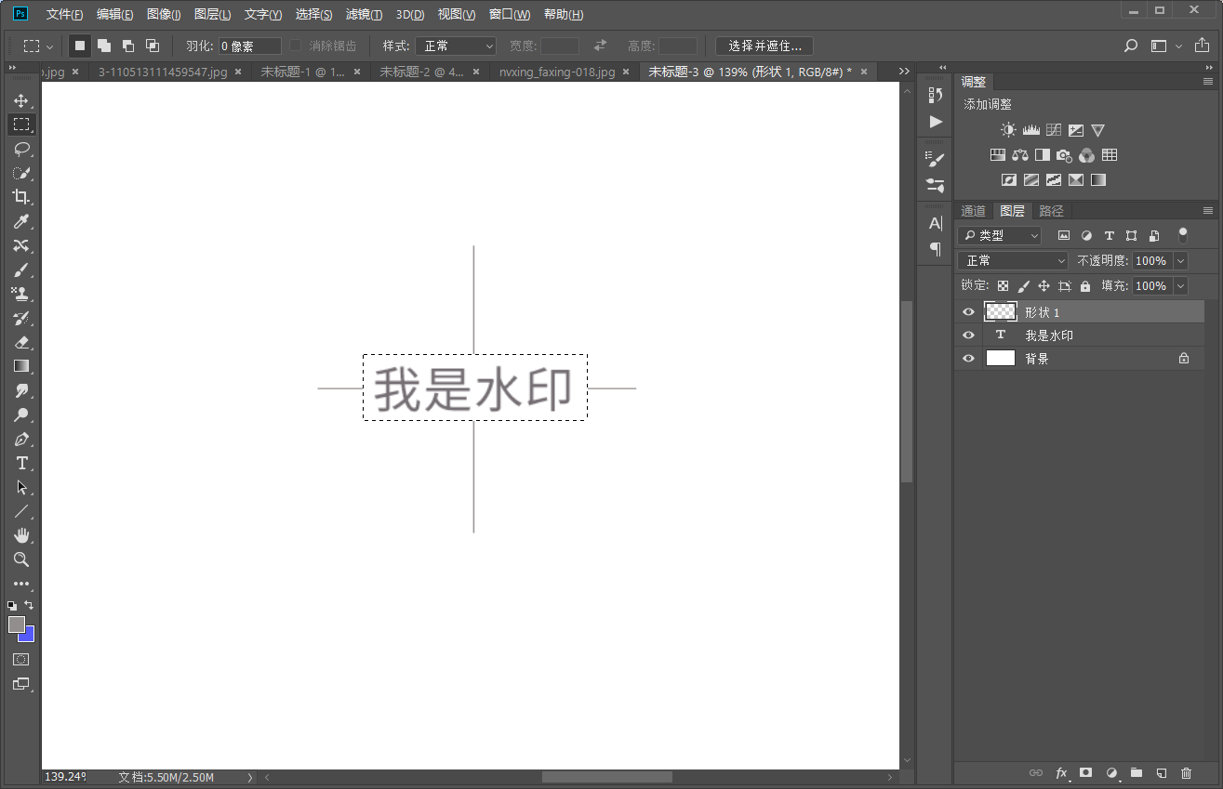
Task: Select the Eraser tool
Action: point(20,342)
